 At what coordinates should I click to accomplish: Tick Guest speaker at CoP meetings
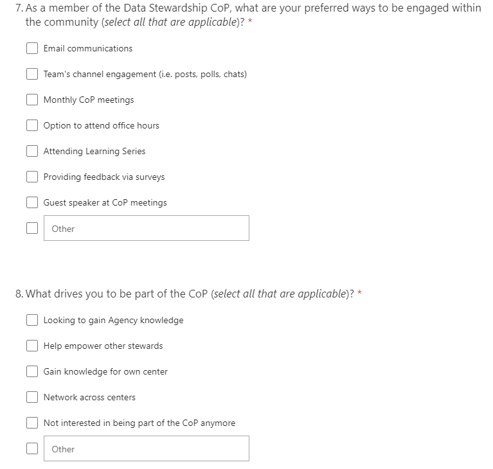click(x=32, y=203)
